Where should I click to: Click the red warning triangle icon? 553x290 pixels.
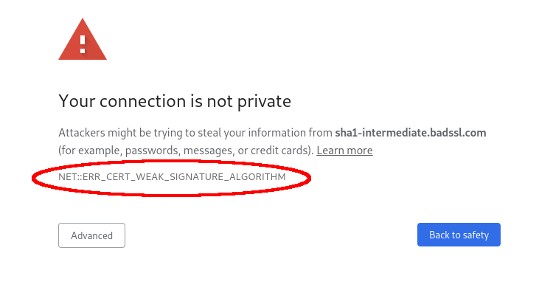point(83,39)
